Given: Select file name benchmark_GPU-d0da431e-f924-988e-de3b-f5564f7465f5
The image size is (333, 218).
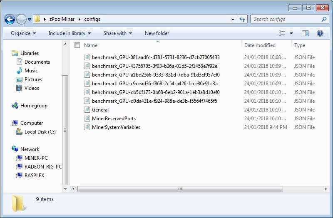Looking at the screenshot, I should [x=154, y=101].
